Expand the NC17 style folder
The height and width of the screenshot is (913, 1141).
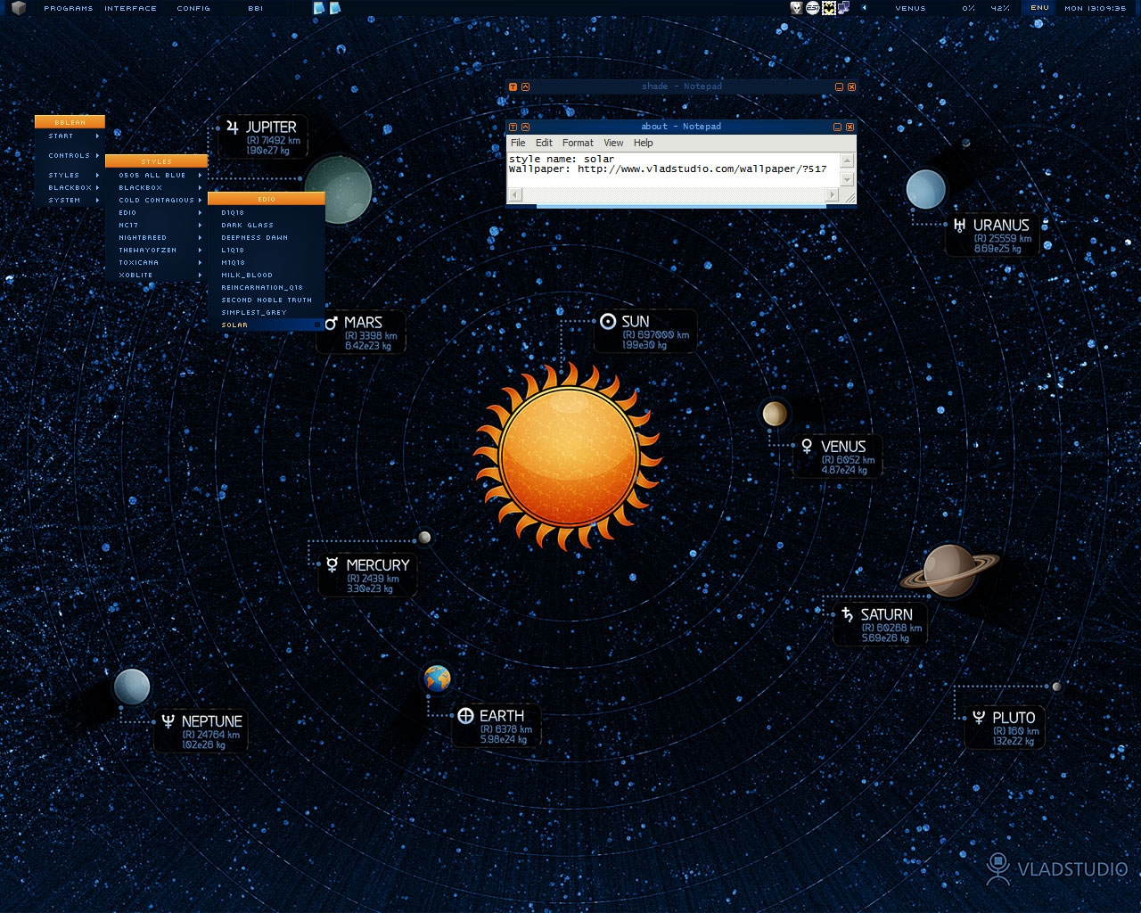click(x=157, y=226)
